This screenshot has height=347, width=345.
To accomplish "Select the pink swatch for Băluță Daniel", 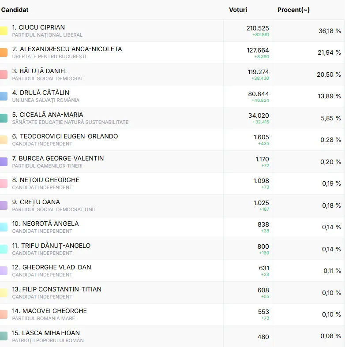I will pyautogui.click(x=4, y=75).
